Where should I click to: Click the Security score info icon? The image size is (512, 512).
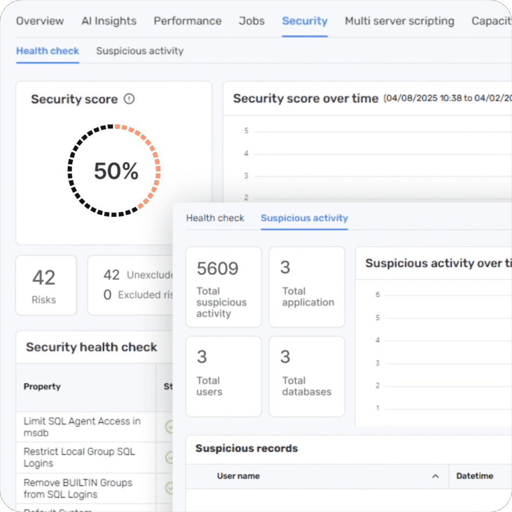[129, 99]
